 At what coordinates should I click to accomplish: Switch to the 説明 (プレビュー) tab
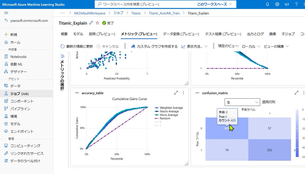pyautogui.click(x=102, y=34)
